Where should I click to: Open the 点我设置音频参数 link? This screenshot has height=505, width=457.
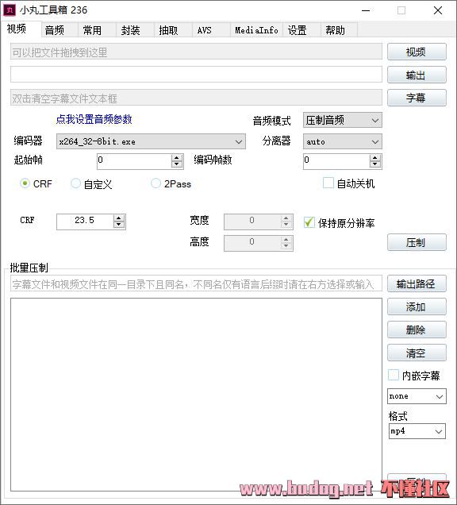pos(94,119)
